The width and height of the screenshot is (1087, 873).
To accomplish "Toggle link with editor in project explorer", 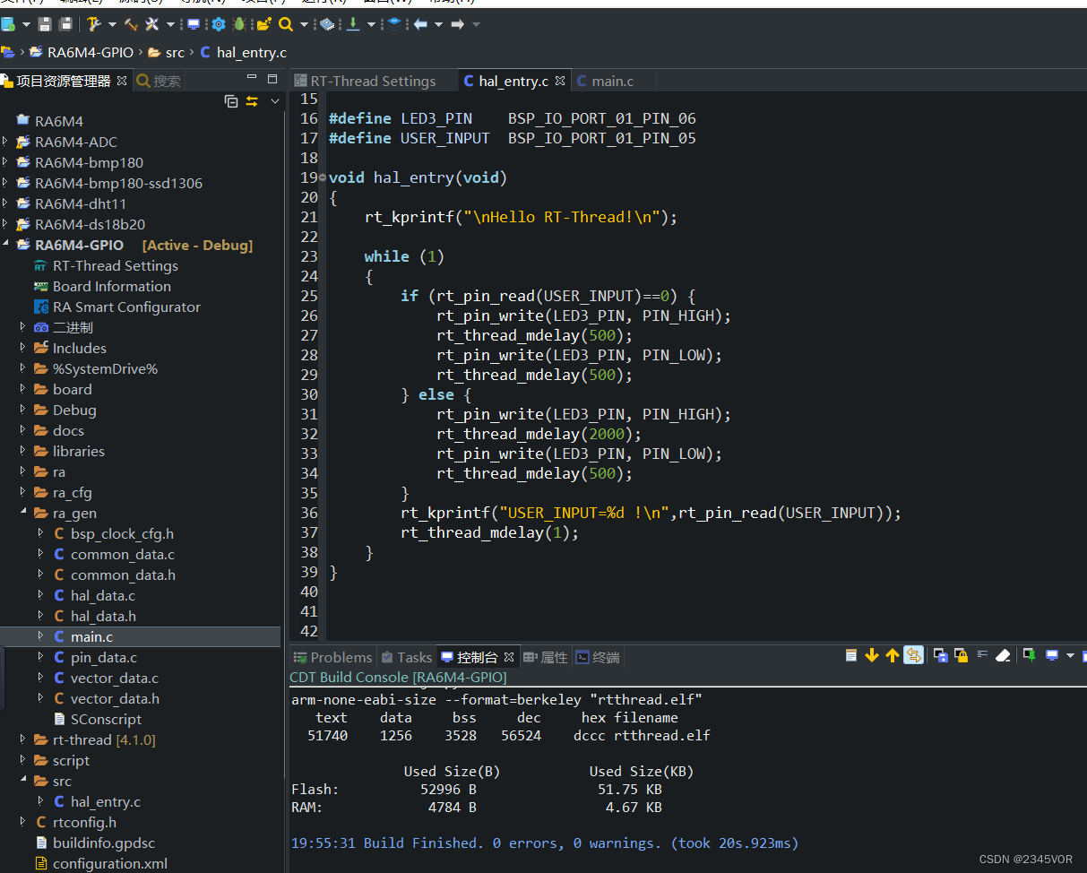I will (x=252, y=101).
